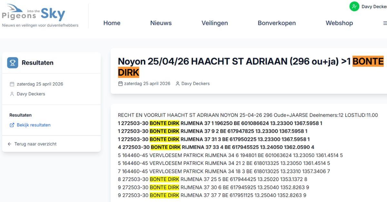Click the date zaterdag 25 april 2026 under title
The image size is (387, 202).
(147, 84)
